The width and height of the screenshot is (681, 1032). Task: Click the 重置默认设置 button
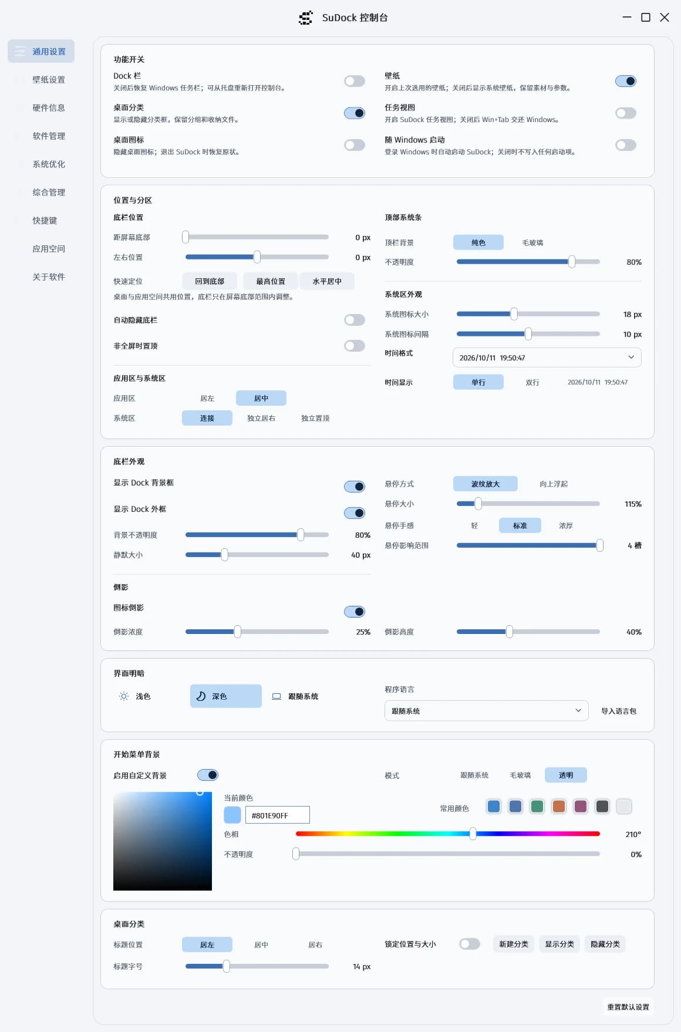click(x=628, y=1007)
